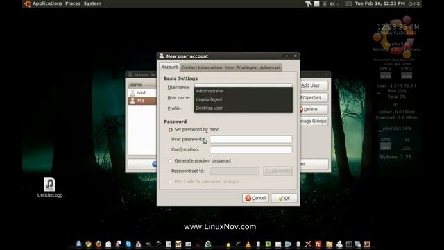The width and height of the screenshot is (444, 250).
Task: Roll up the New user account dialog
Action: (x=287, y=56)
